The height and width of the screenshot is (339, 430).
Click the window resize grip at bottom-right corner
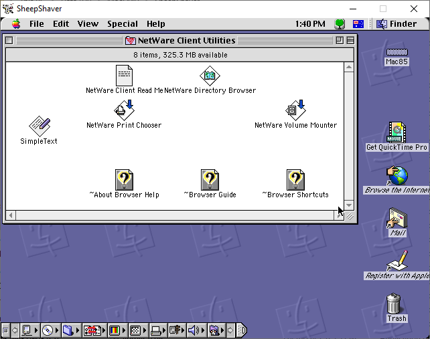(350, 217)
